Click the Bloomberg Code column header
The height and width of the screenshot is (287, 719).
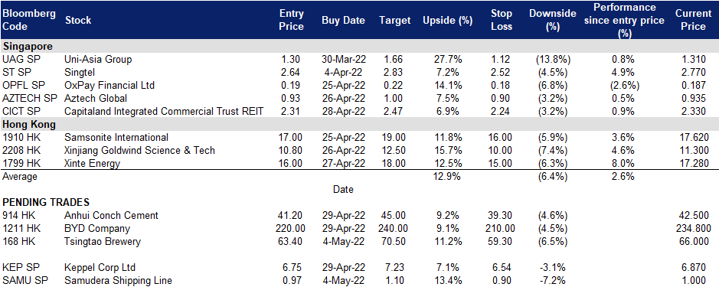(29, 20)
